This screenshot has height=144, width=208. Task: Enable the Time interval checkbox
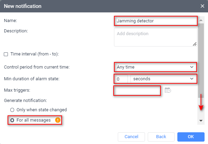(6, 54)
